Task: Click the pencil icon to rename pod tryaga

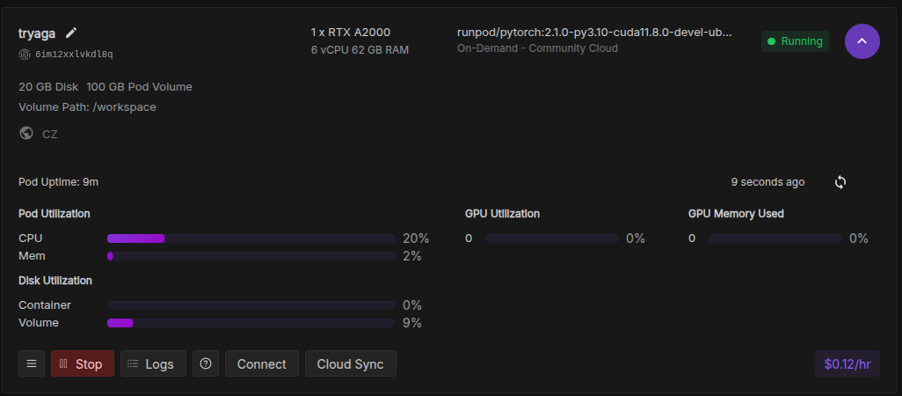Action: click(x=71, y=33)
